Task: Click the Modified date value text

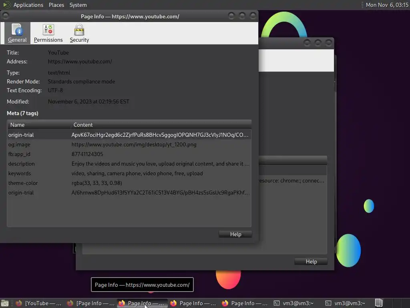Action: (88, 101)
